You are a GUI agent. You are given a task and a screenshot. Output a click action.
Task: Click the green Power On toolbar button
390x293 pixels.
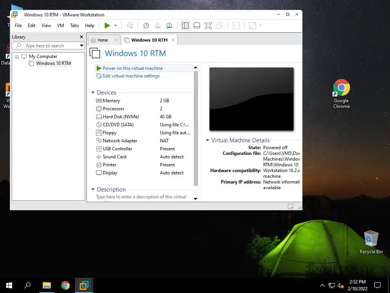pyautogui.click(x=107, y=26)
